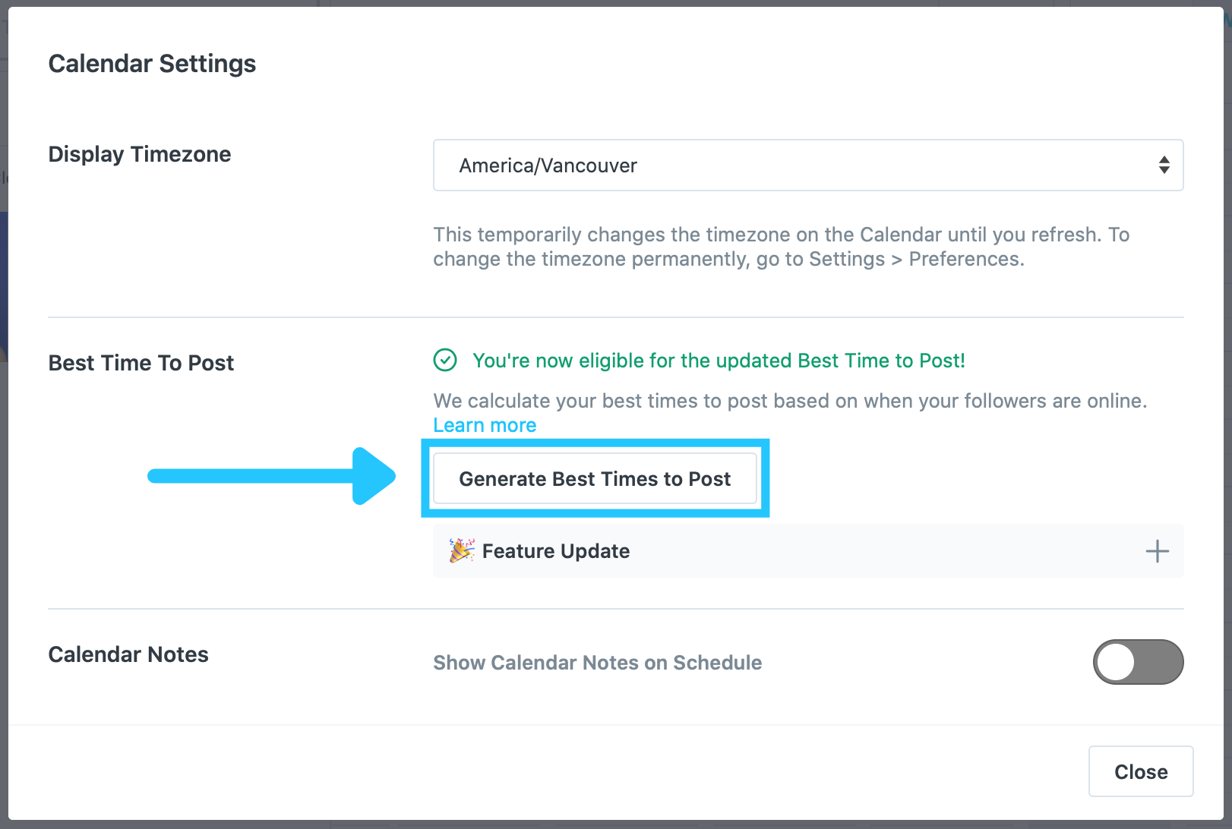Click the Display Timezone section label
This screenshot has width=1232, height=829.
tap(140, 154)
